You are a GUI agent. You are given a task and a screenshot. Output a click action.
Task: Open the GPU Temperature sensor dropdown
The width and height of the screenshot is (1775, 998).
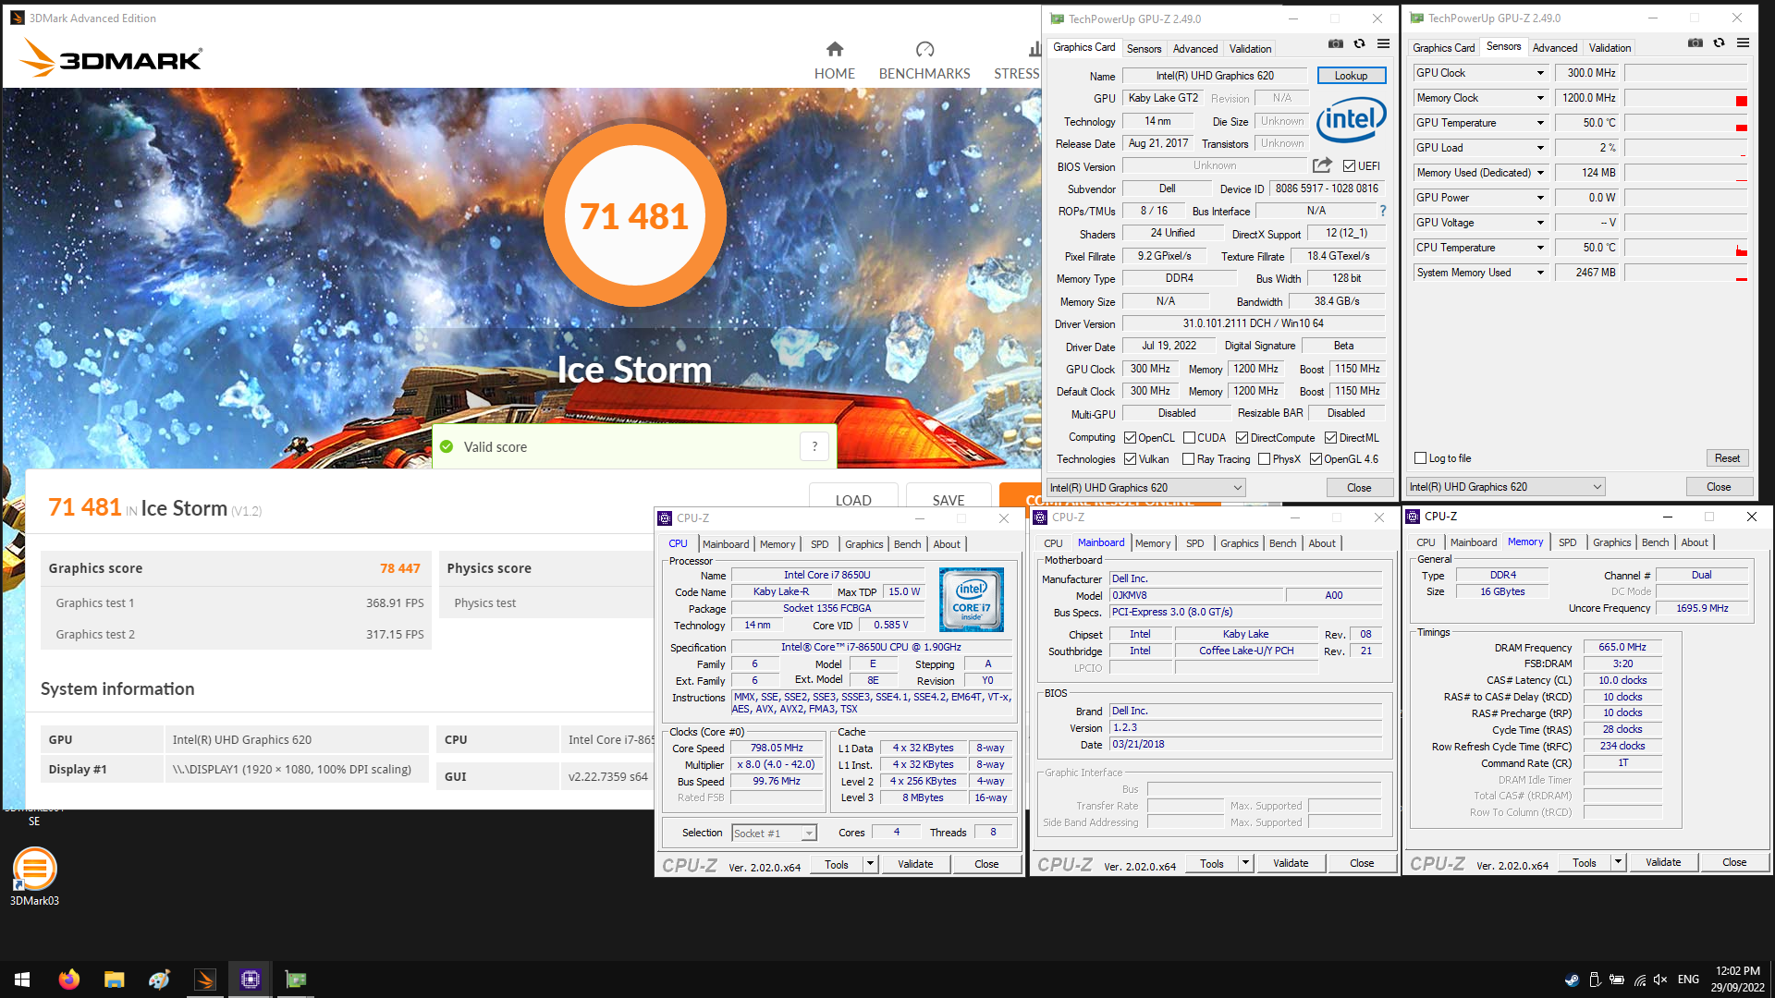[x=1540, y=123]
